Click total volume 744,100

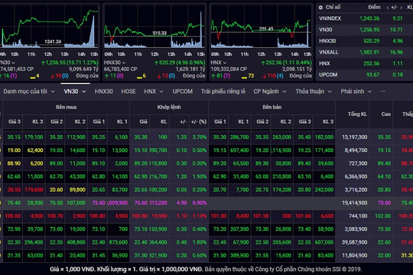click(358, 216)
